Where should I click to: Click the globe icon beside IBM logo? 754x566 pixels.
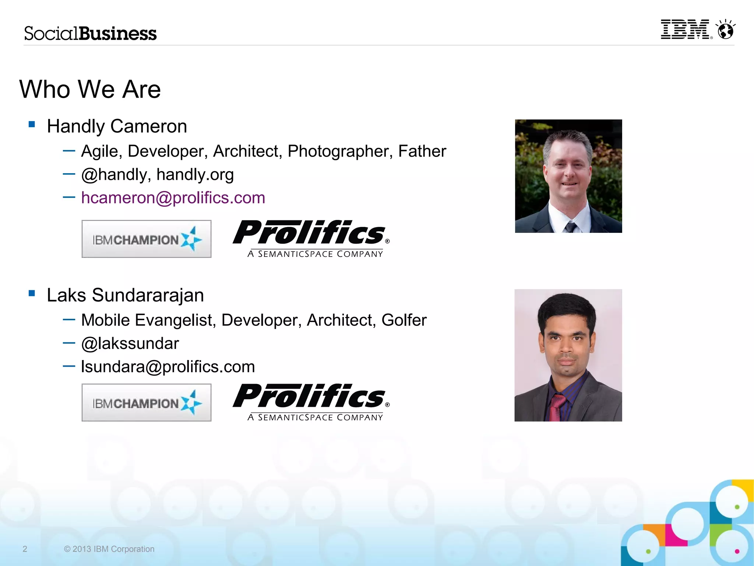point(725,29)
